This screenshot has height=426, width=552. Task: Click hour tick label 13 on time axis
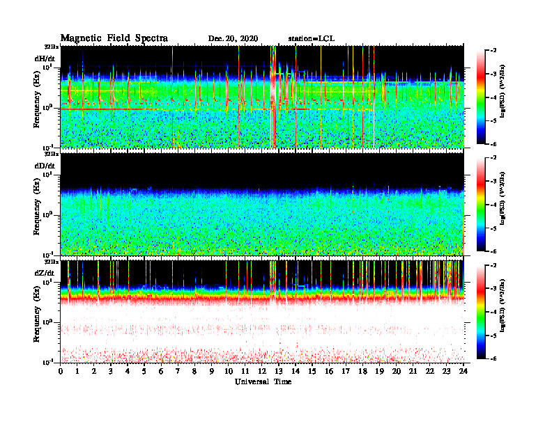279,371
